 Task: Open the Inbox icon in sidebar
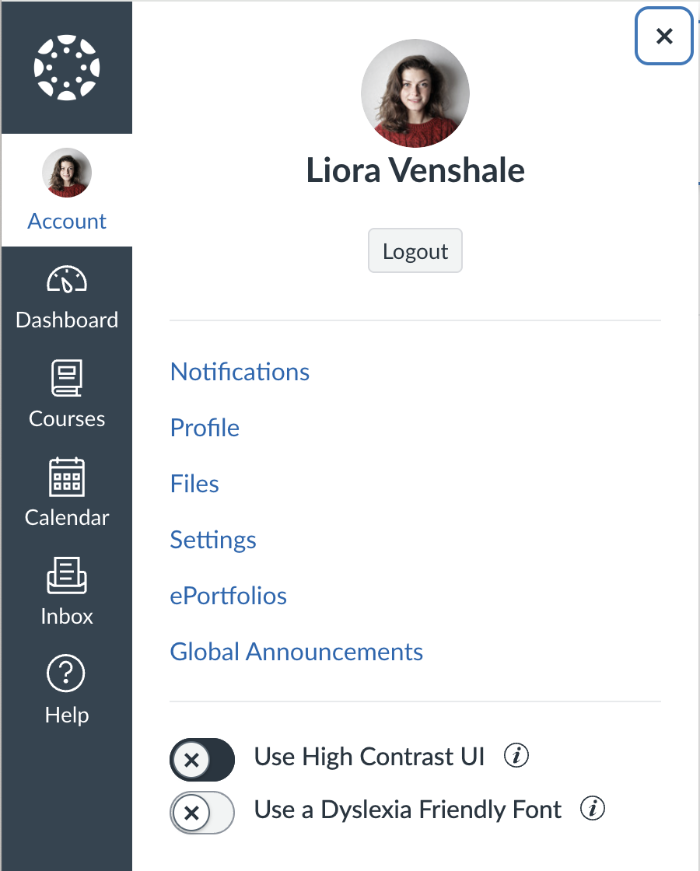point(67,576)
